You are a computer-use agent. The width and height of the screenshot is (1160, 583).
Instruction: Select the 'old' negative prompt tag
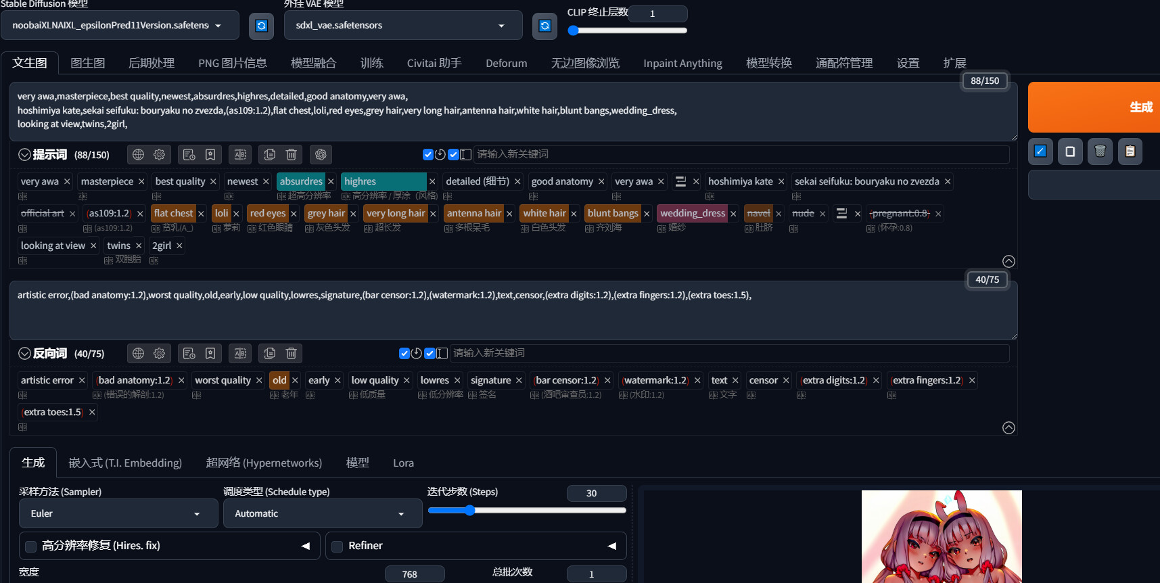click(x=279, y=380)
